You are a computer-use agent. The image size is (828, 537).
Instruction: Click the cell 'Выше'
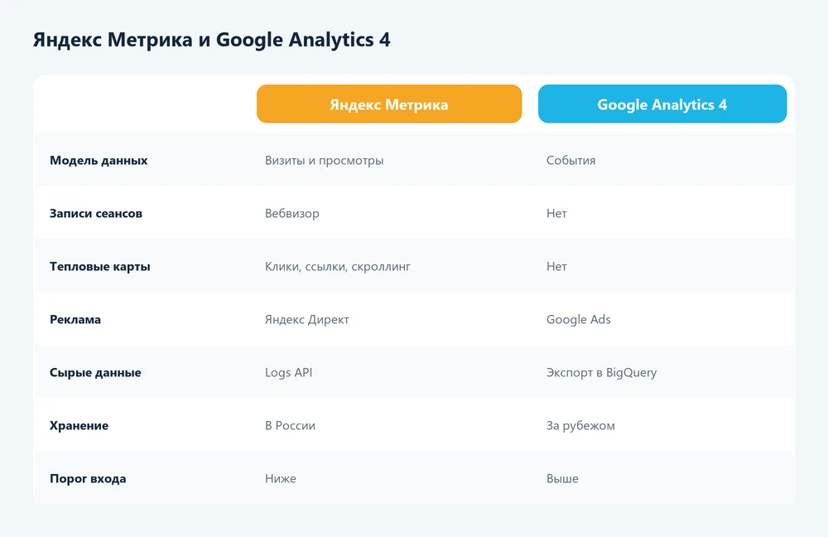[x=562, y=478]
